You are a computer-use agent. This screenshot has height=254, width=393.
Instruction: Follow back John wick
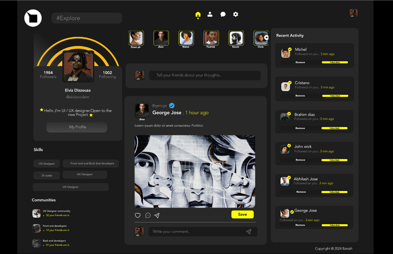coord(334,160)
